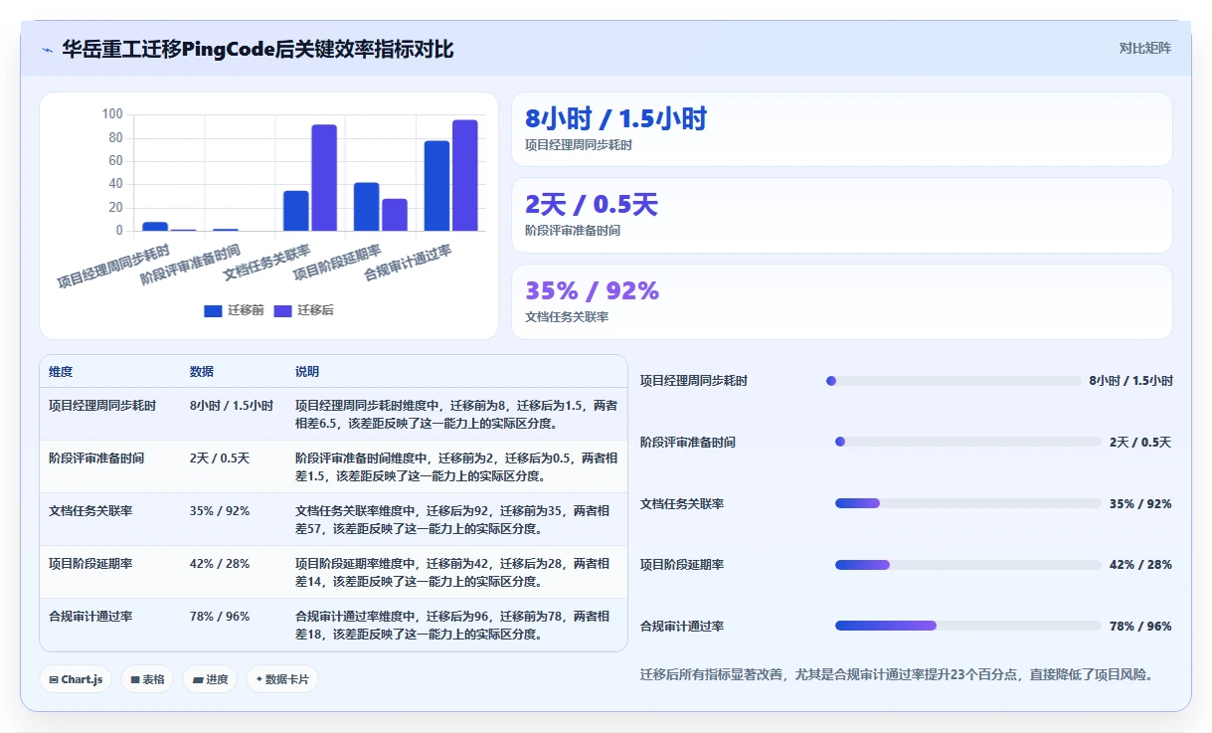1212x733 pixels.
Task: Click the 维度 column header
Action: (61, 372)
